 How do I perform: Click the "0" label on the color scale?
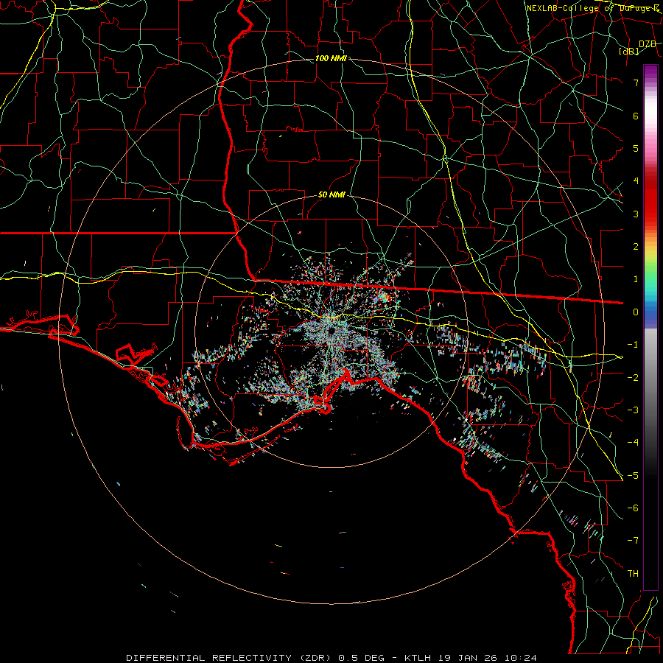click(636, 312)
